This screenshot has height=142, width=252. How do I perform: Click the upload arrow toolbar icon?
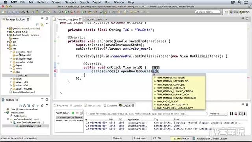click(23, 12)
